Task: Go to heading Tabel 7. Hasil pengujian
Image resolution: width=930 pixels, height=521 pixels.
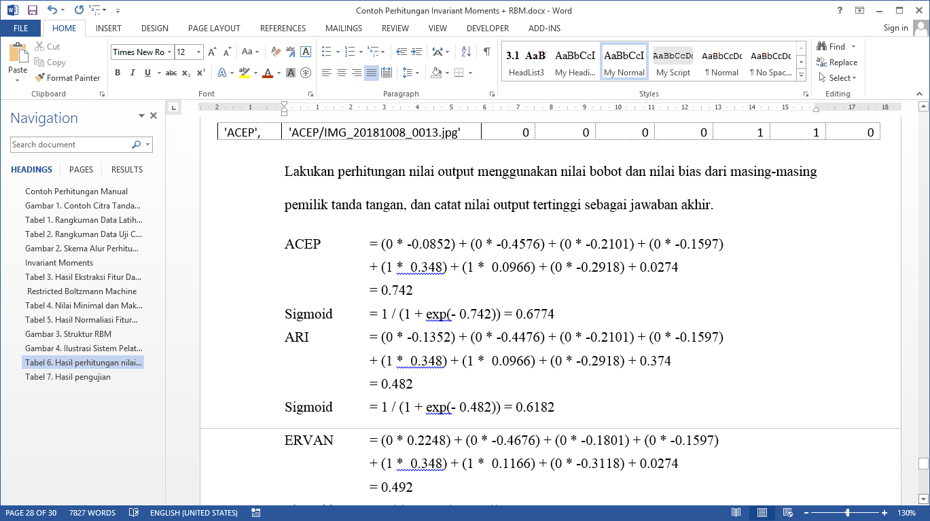Action: click(67, 377)
